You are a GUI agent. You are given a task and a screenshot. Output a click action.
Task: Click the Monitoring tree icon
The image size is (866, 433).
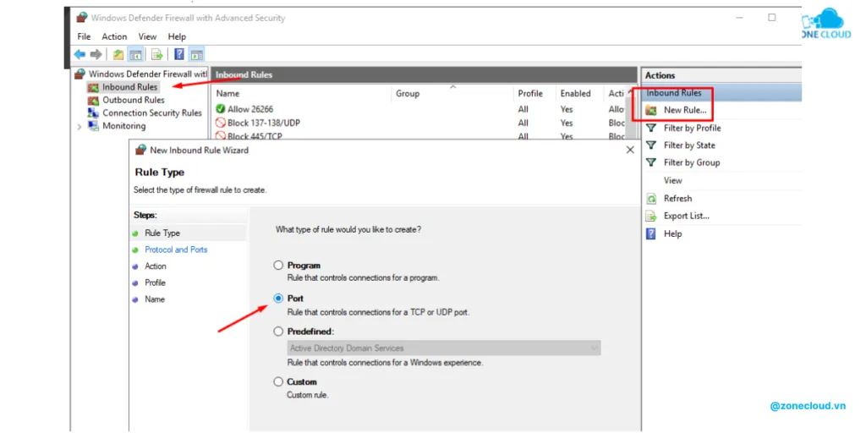93,126
